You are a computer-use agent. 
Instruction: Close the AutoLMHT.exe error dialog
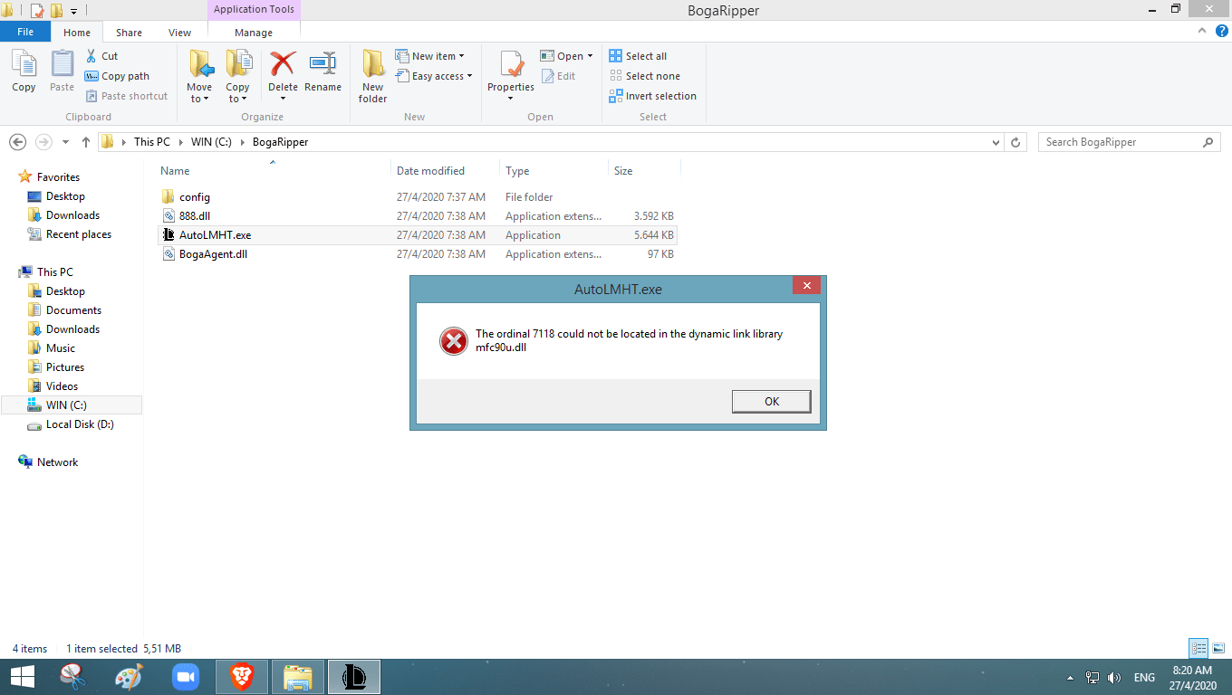pyautogui.click(x=806, y=287)
